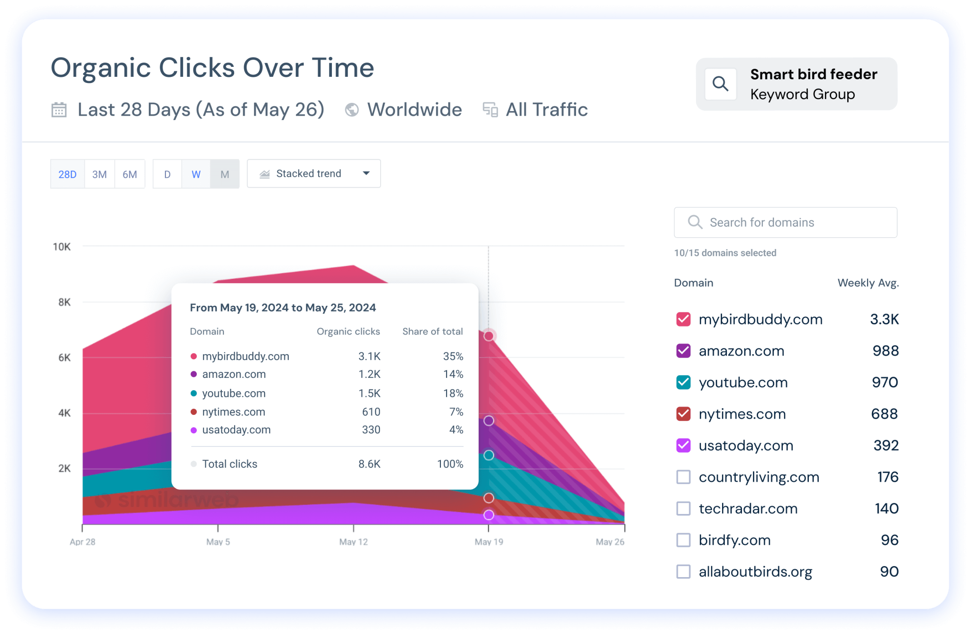Click the globe icon next to Worldwide
The height and width of the screenshot is (634, 971).
pos(351,110)
